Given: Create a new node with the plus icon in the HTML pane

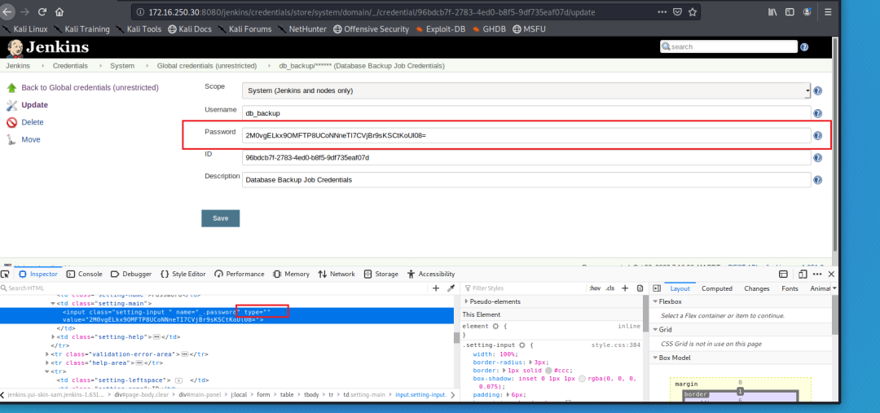Looking at the screenshot, I should [436, 288].
